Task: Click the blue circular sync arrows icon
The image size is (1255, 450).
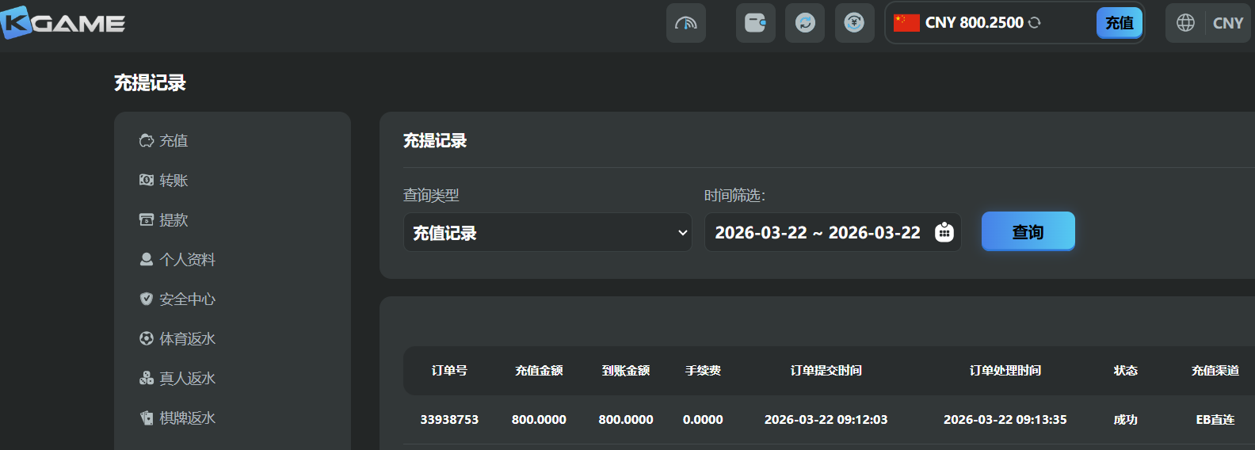Action: point(805,23)
